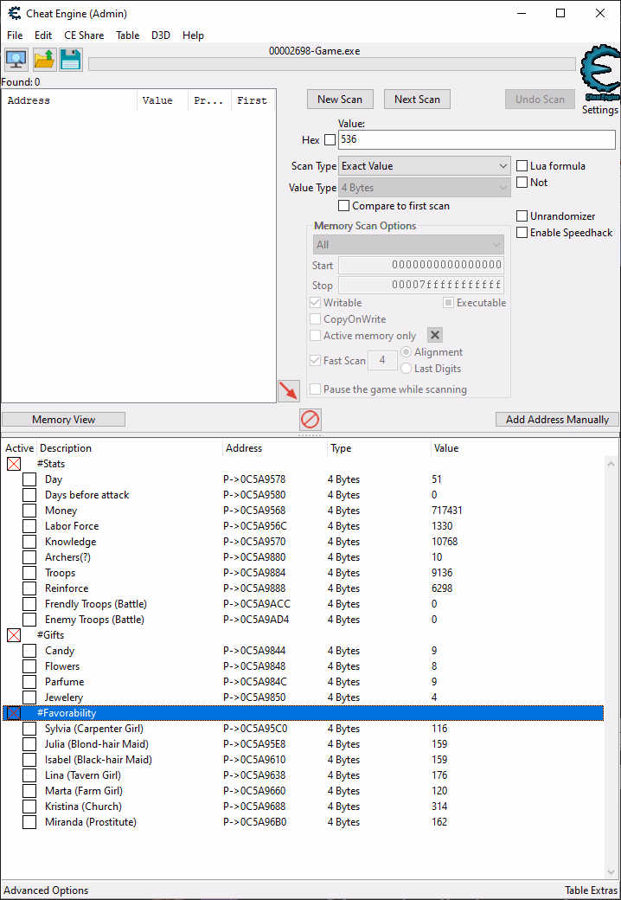Toggle the #Favorability group active box
621x900 pixels.
(14, 713)
